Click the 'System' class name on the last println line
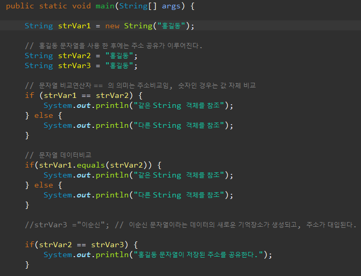The height and width of the screenshot is (276, 361). (58, 255)
